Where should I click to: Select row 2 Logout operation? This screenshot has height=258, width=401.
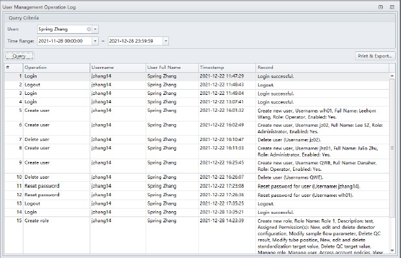[32, 84]
